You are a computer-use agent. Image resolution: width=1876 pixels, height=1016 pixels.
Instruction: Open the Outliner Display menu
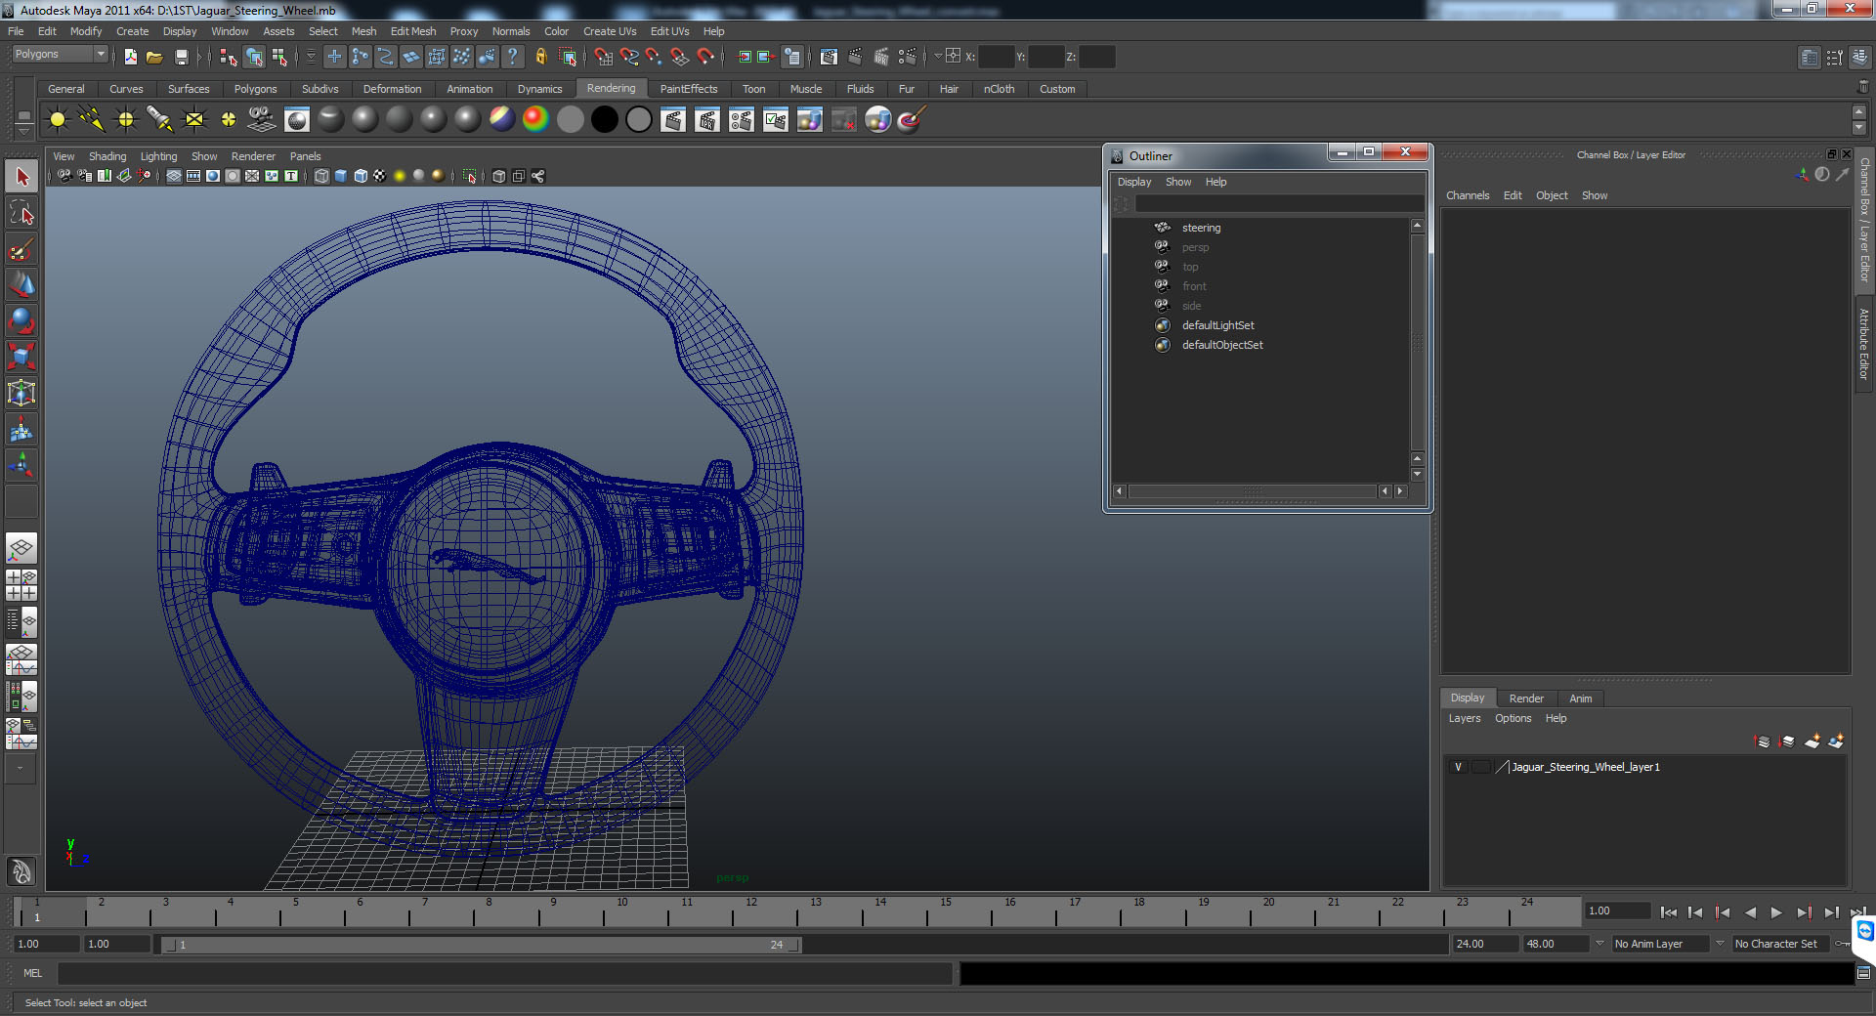[x=1134, y=182]
